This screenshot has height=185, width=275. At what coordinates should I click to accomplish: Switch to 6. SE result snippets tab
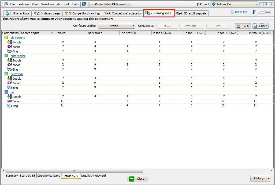192,13
